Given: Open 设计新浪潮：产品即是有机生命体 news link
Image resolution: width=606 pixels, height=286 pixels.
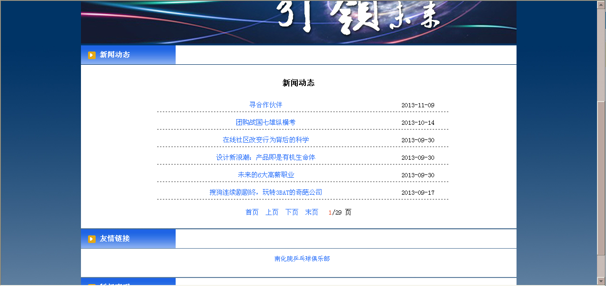Looking at the screenshot, I should pyautogui.click(x=266, y=157).
